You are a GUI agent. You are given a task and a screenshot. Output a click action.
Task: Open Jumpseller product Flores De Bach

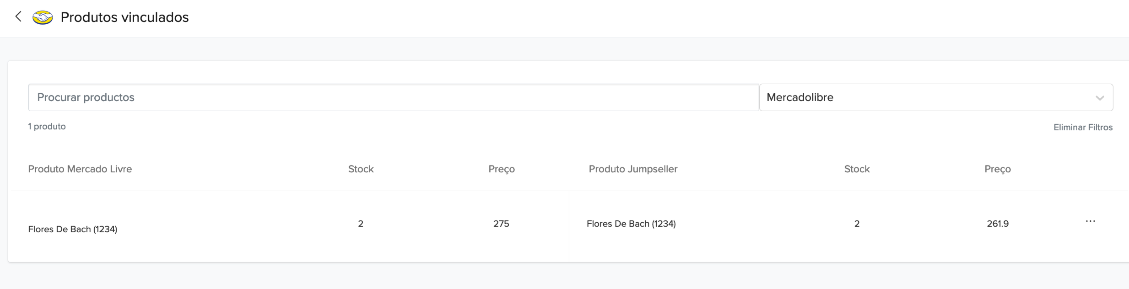(x=631, y=224)
